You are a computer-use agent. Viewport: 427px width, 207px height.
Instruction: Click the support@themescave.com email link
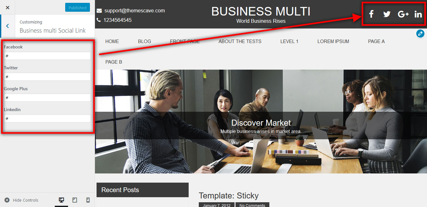135,10
